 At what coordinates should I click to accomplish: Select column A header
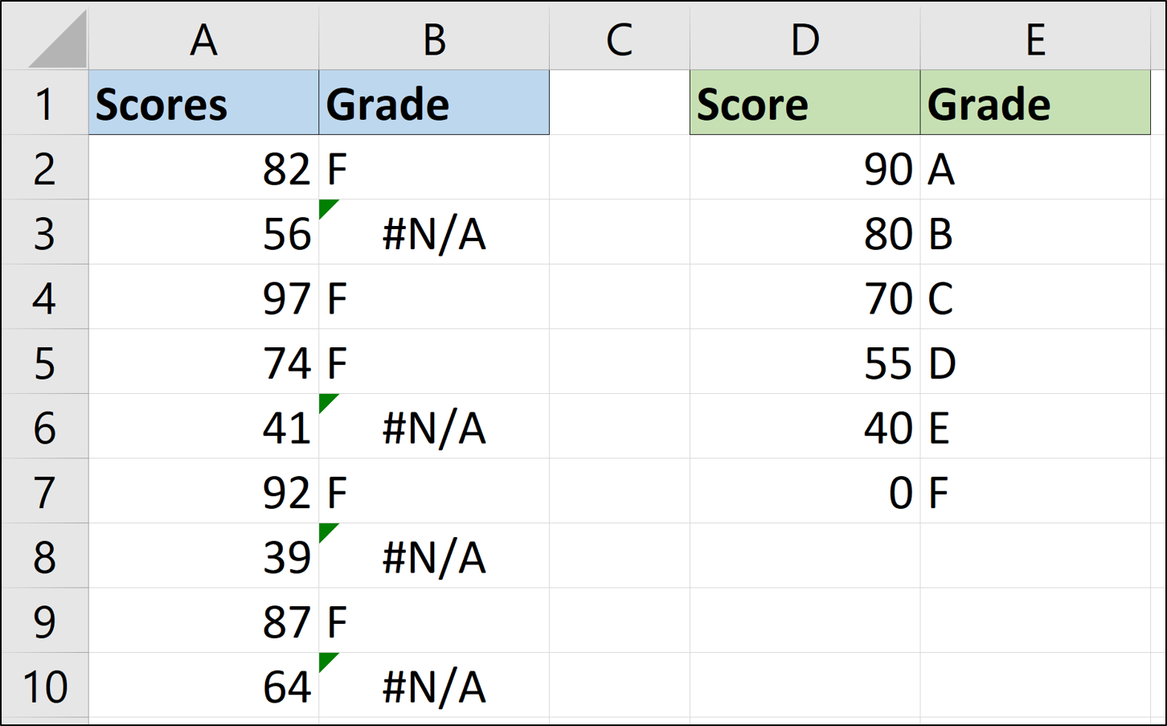tap(203, 39)
